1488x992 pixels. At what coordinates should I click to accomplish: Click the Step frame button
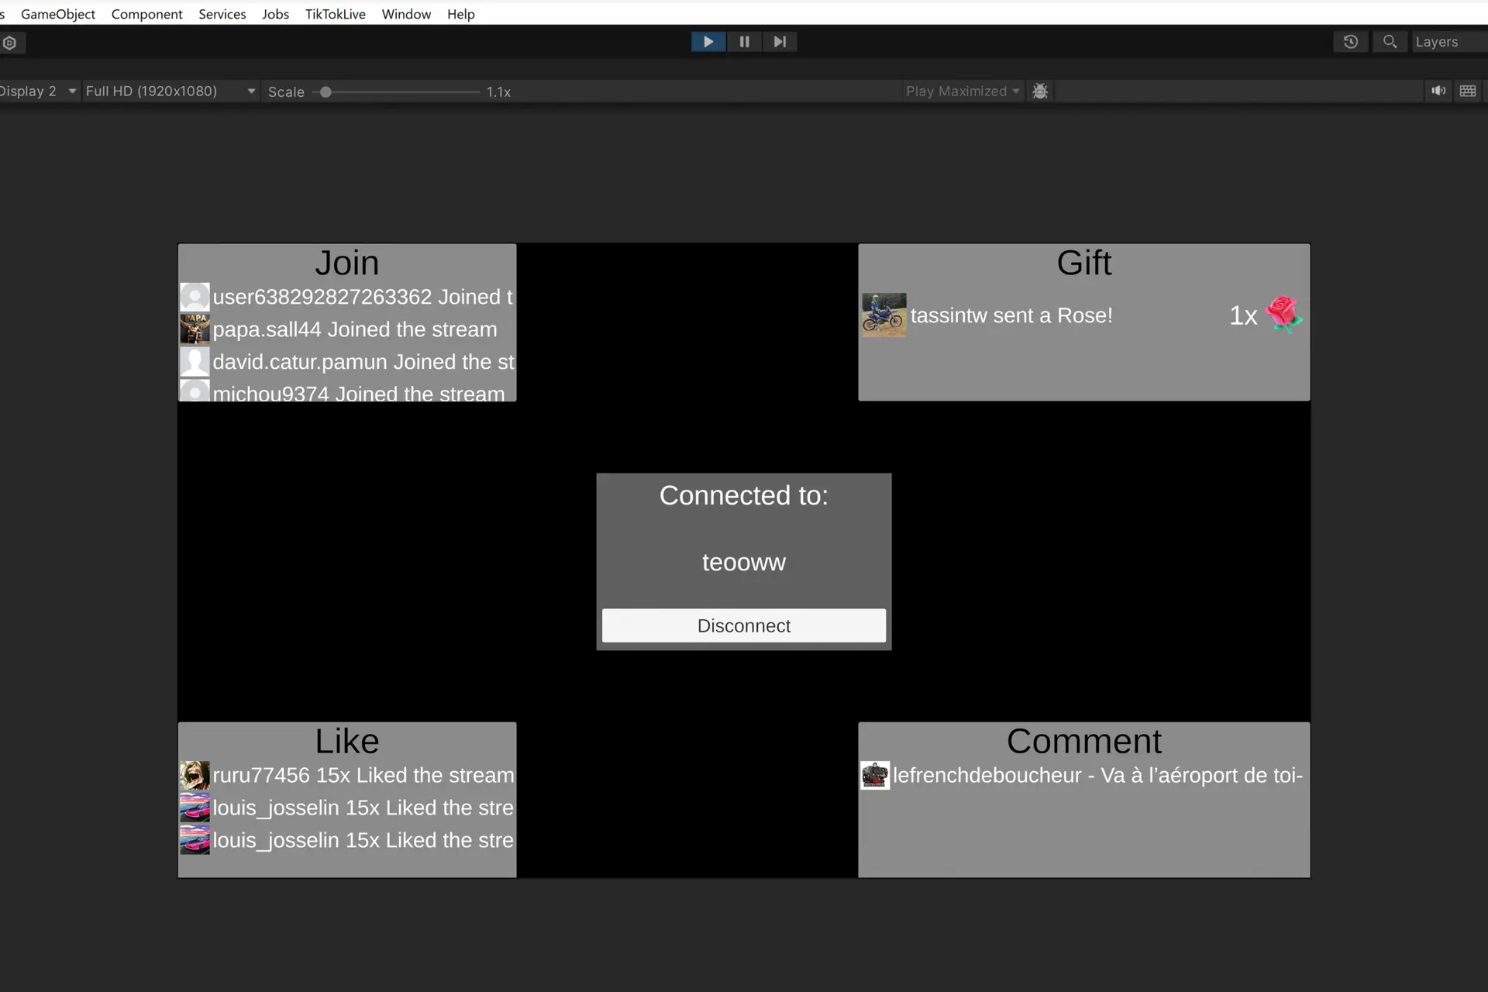(x=780, y=42)
